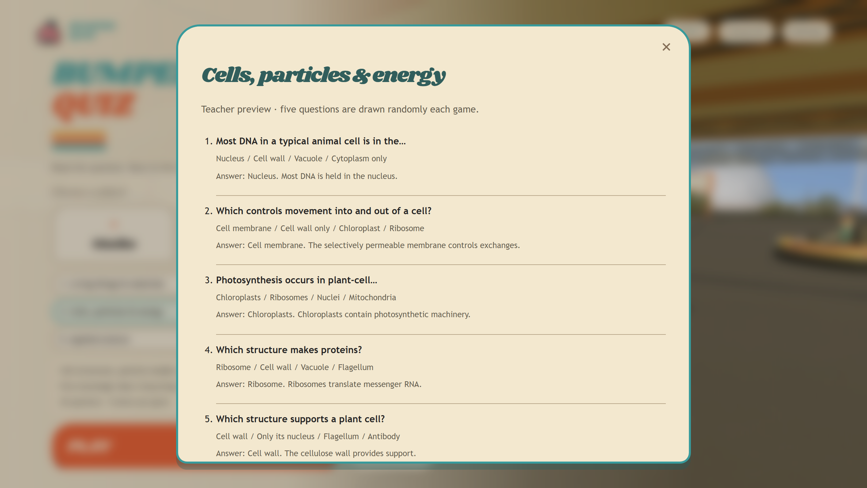
Task: Click options 'Ribosome / Cell wall / Vacuole / Flagellum'
Action: (x=295, y=367)
